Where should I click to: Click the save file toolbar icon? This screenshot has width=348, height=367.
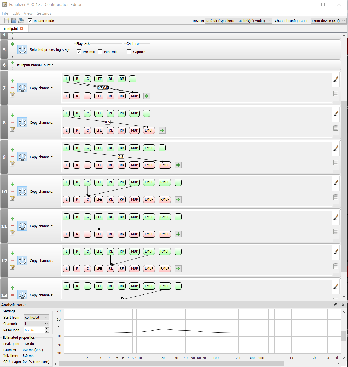[x=21, y=21]
